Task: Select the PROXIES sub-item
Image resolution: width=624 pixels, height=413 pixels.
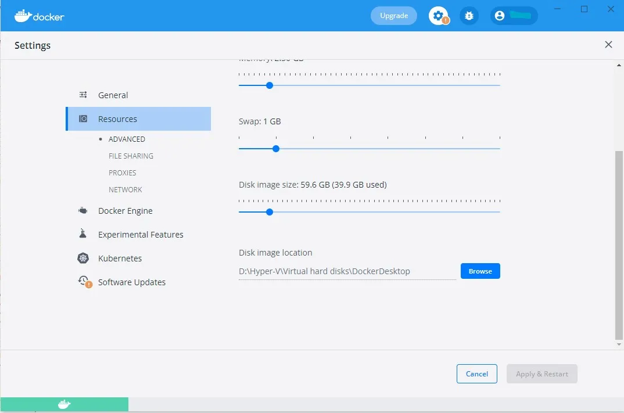Action: pyautogui.click(x=122, y=173)
